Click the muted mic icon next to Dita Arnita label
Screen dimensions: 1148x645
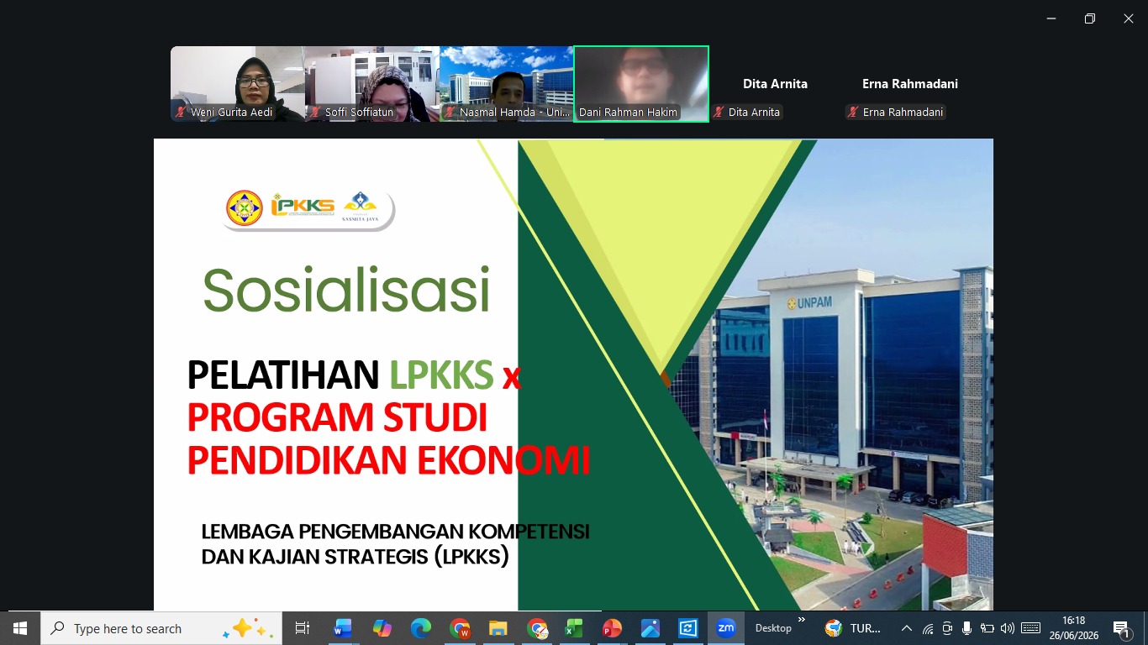719,112
